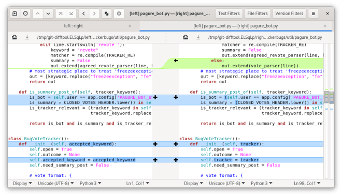Viewport: 342px width, 196px height.
Task: Click right-side plus on self.tracker row
Action: point(176,160)
